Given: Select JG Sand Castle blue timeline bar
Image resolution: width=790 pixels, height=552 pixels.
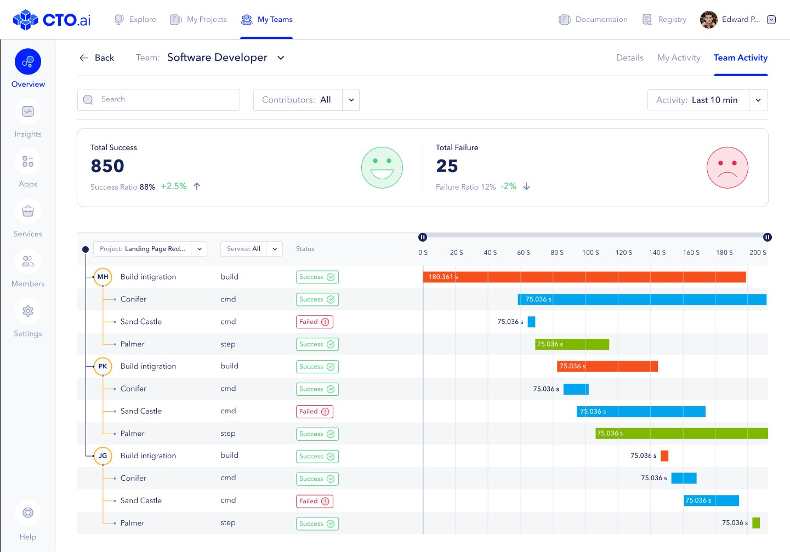Looking at the screenshot, I should tap(711, 500).
